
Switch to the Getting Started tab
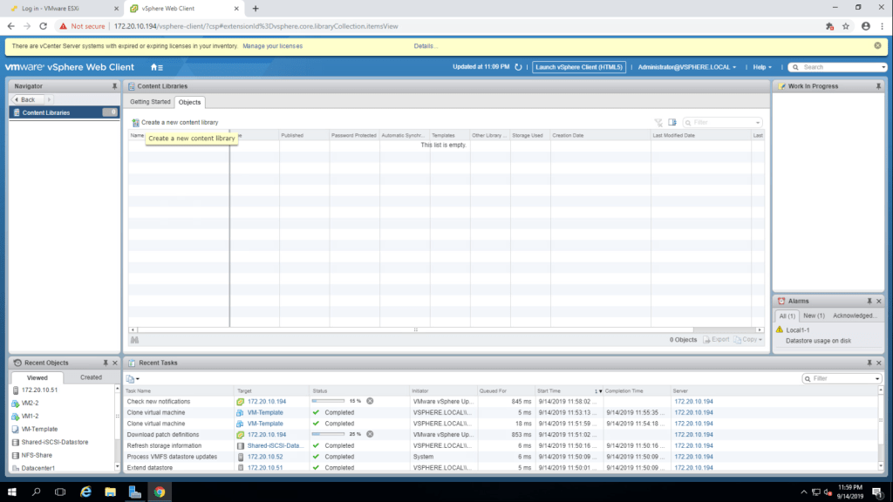pyautogui.click(x=151, y=102)
